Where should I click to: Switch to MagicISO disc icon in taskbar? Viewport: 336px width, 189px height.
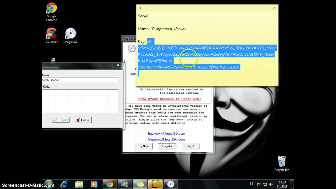coord(171,184)
